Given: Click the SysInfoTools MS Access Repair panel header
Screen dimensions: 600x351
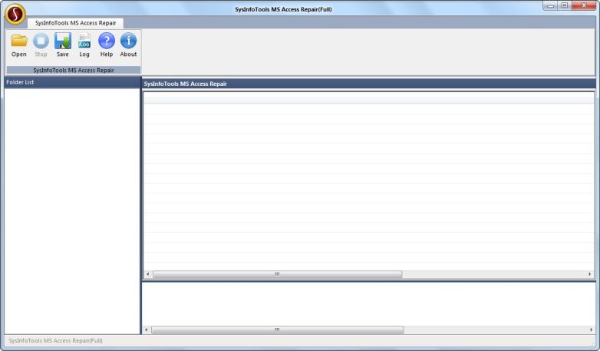Looking at the screenshot, I should pyautogui.click(x=368, y=84).
